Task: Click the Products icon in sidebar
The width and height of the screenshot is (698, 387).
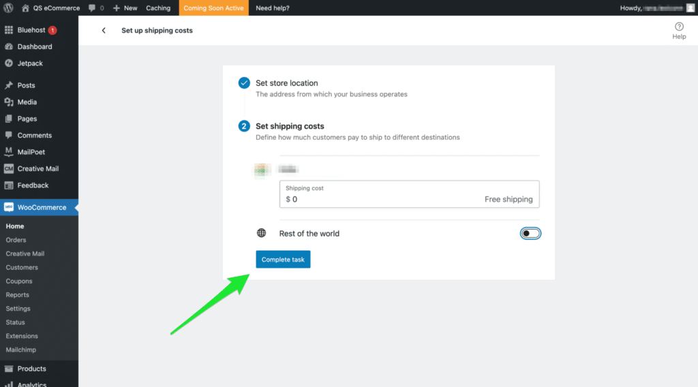Action: (x=8, y=369)
